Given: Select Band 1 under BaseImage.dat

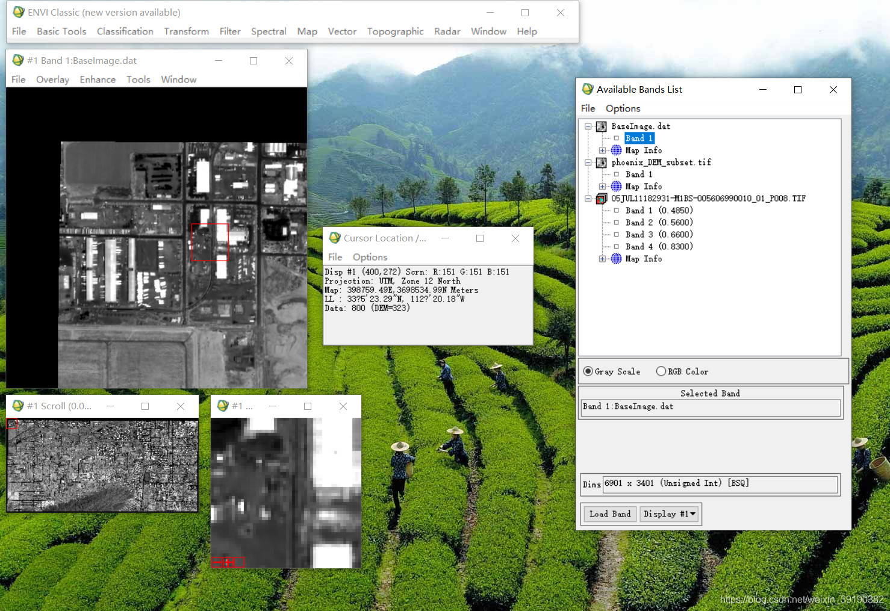Looking at the screenshot, I should pyautogui.click(x=639, y=138).
